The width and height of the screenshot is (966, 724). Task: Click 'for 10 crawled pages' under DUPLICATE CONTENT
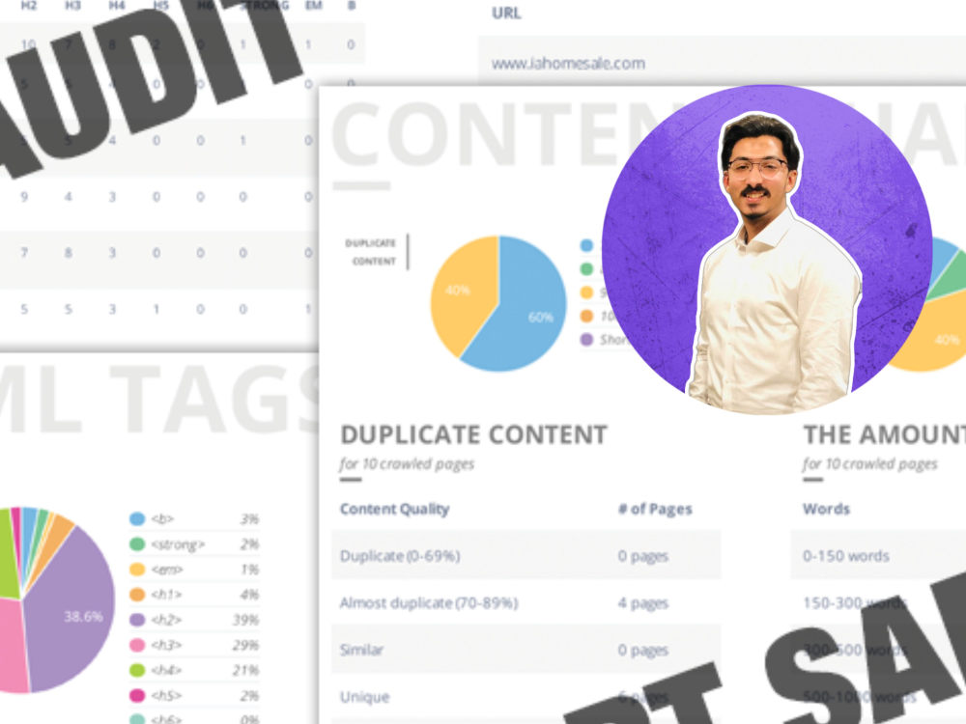[x=407, y=464]
